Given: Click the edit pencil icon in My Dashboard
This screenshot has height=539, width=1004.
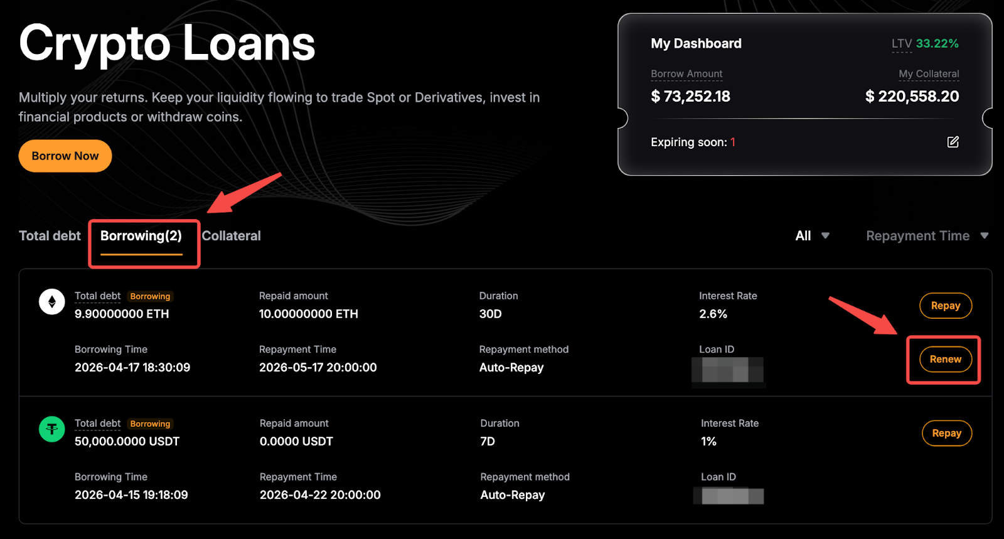Looking at the screenshot, I should [953, 142].
